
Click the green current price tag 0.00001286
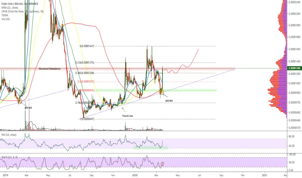coord(294,68)
